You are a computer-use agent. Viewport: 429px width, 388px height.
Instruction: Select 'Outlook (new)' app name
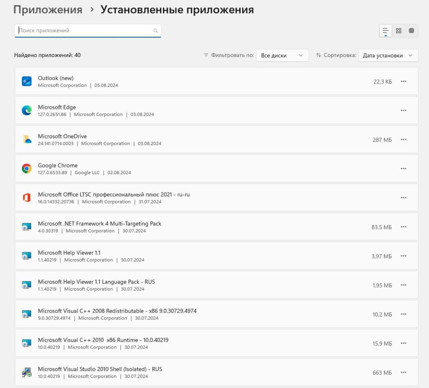coord(56,78)
